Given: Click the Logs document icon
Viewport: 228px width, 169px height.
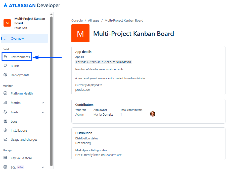Looking at the screenshot, I should point(5,121).
